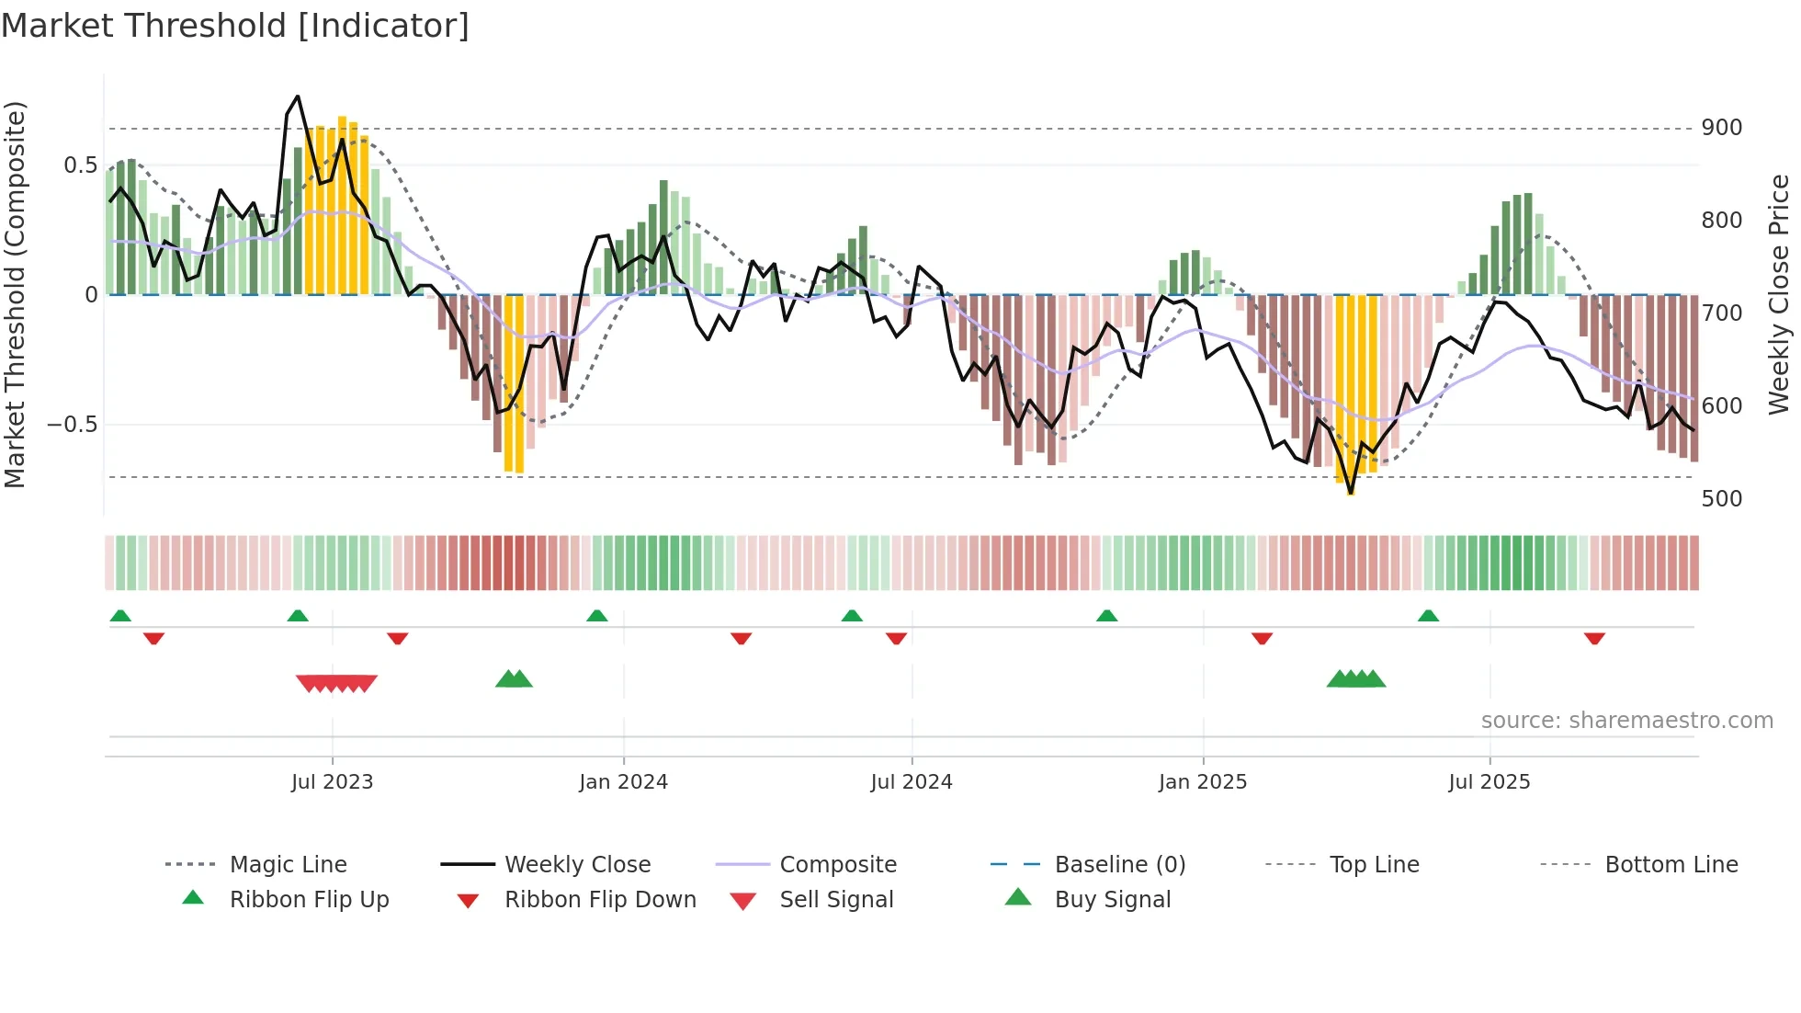Click the Market Threshold (Composite) axis title
The width and height of the screenshot is (1801, 1013).
click(x=15, y=294)
